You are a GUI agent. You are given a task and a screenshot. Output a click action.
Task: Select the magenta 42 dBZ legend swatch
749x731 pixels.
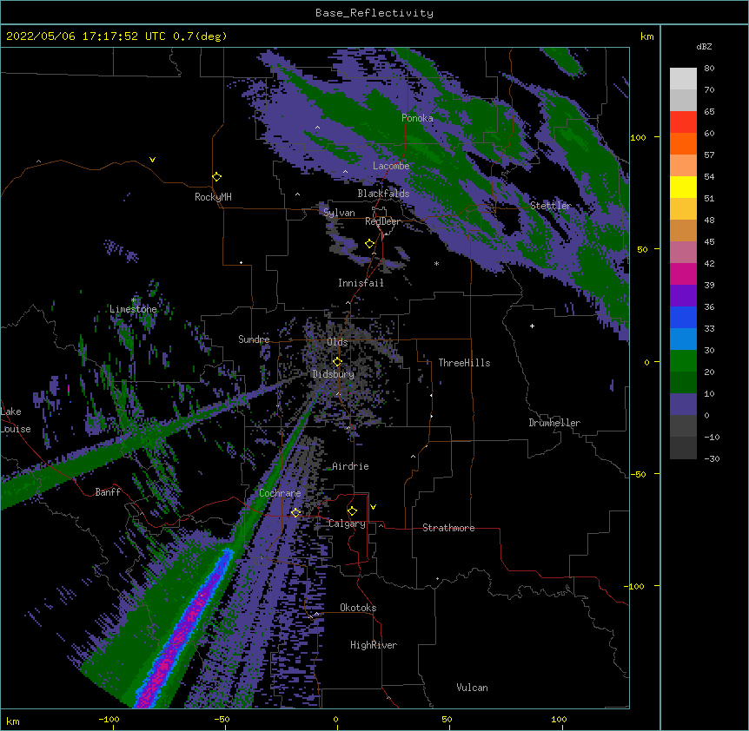[x=683, y=273]
